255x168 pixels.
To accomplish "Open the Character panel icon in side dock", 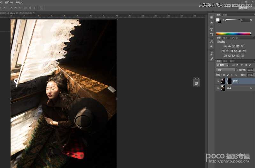I will [211, 41].
